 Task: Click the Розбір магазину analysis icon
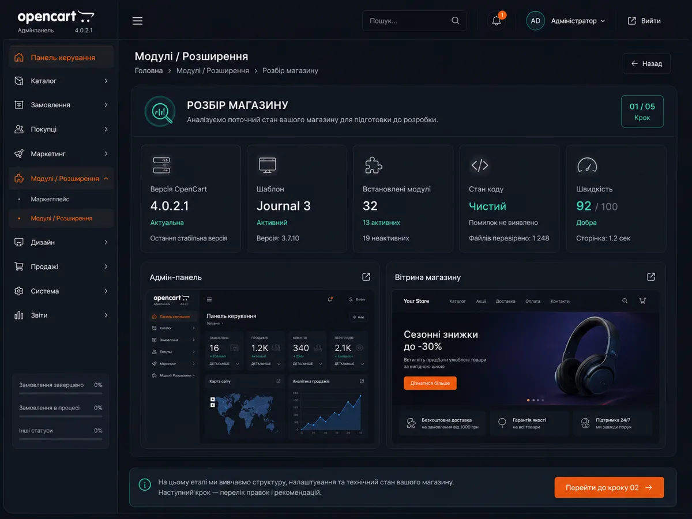160,111
